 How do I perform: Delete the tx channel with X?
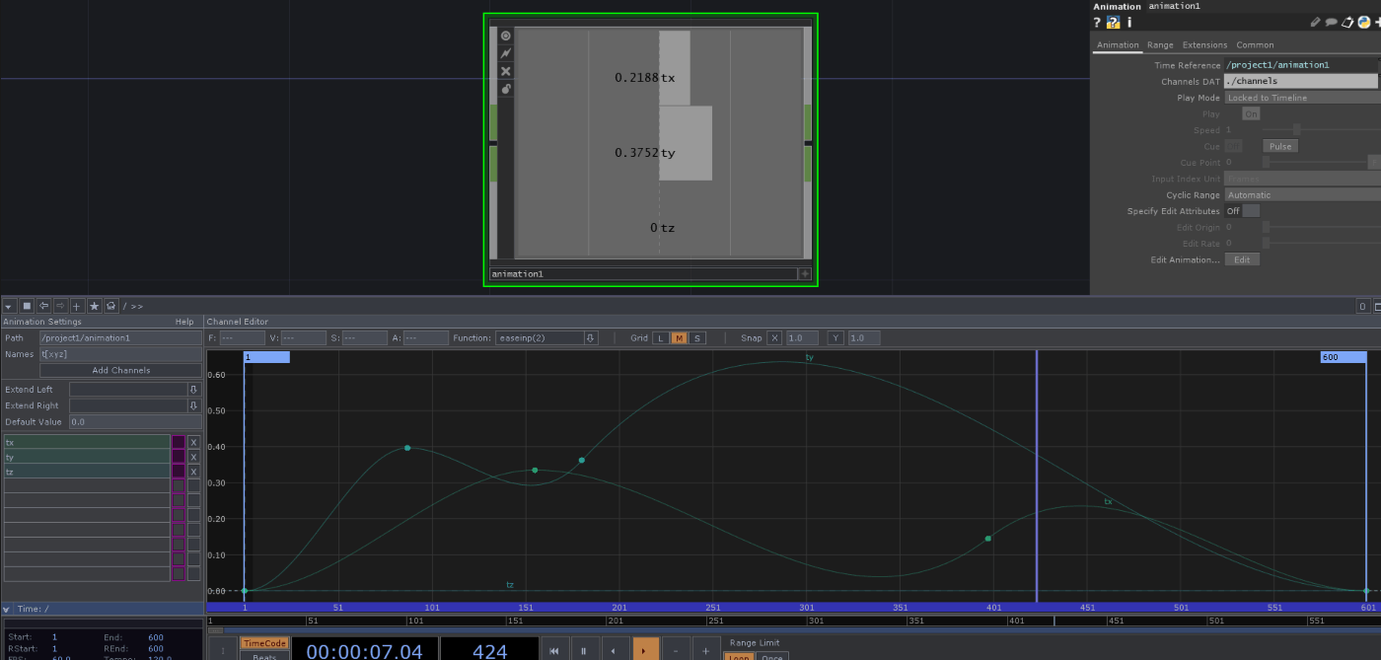(193, 443)
